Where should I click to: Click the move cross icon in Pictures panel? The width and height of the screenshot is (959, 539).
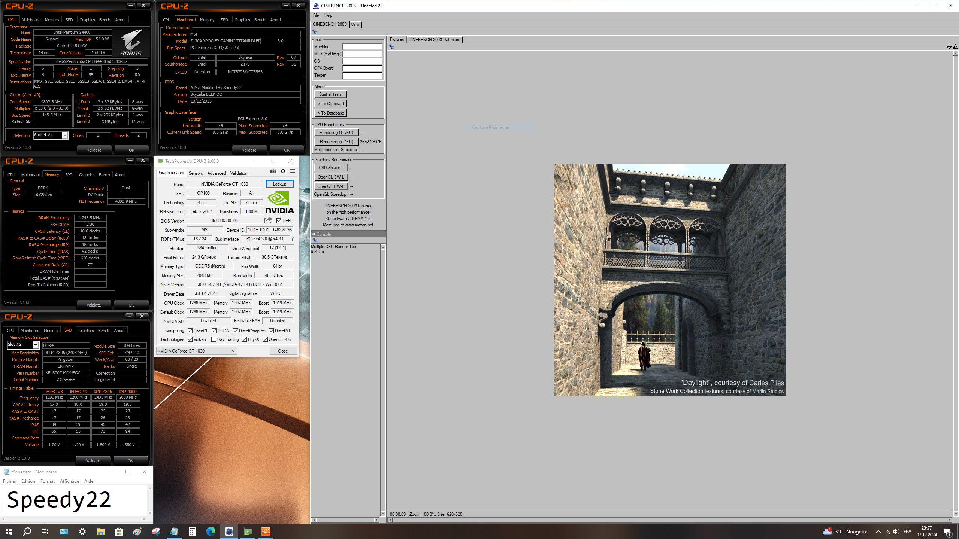(949, 46)
